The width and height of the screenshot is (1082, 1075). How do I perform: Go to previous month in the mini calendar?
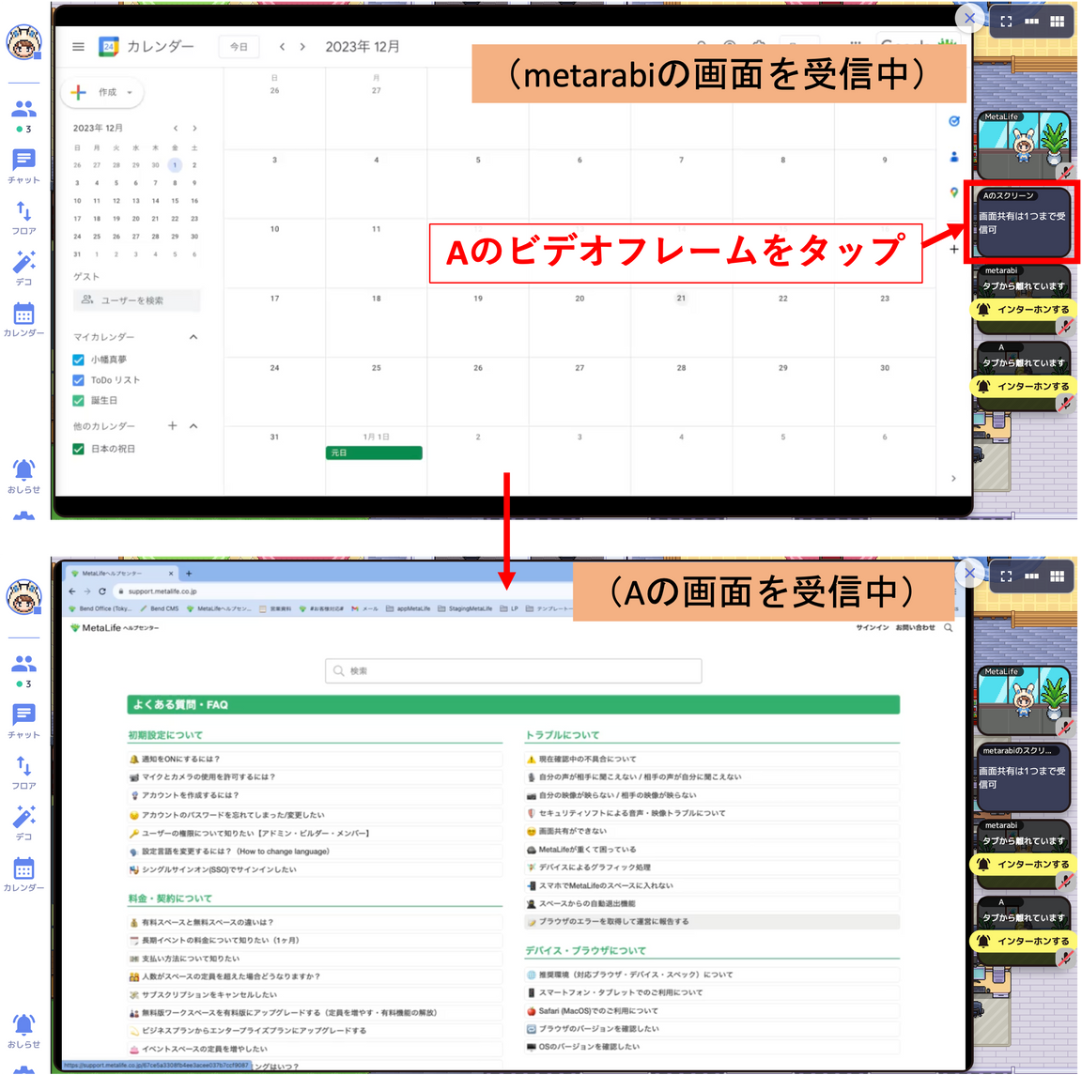[x=176, y=129]
